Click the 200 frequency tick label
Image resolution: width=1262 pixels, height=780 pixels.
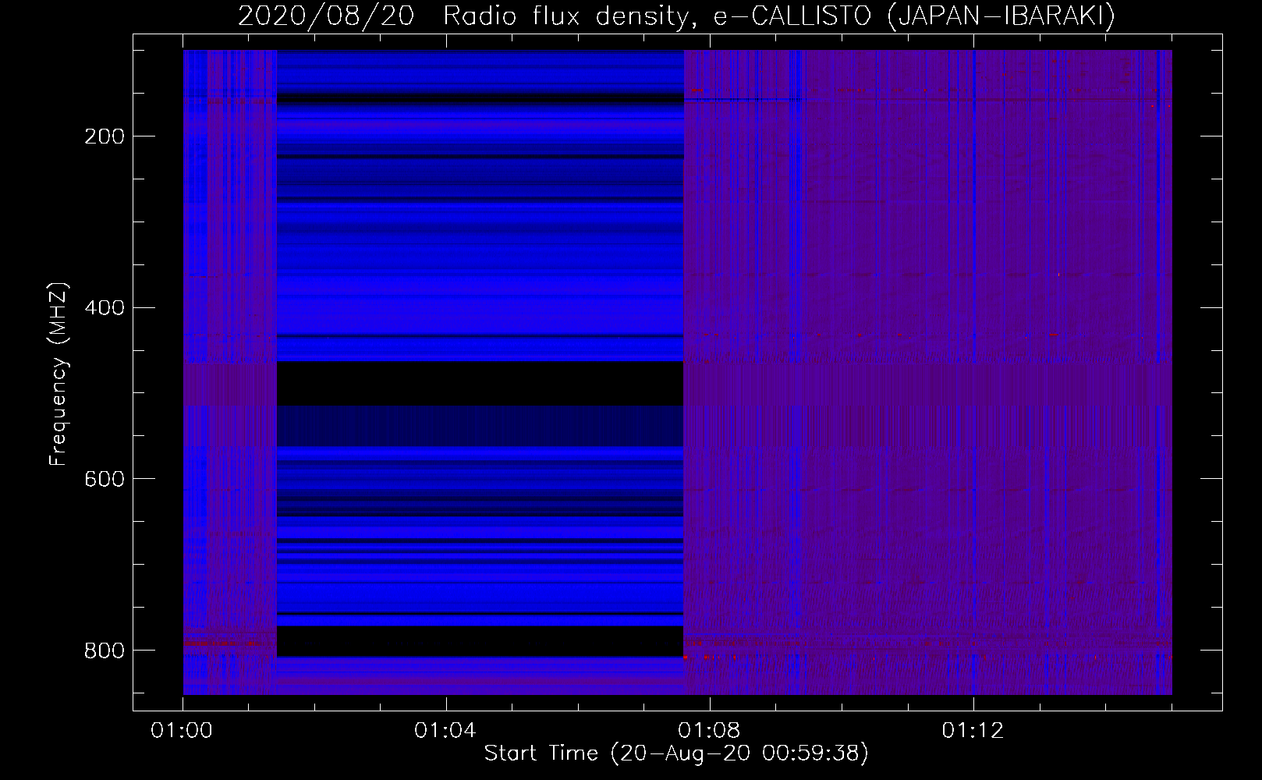103,136
